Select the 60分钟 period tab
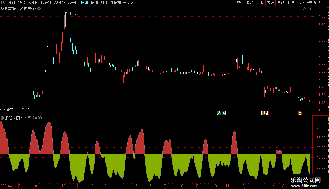The width and height of the screenshot is (329, 189). tap(73, 3)
